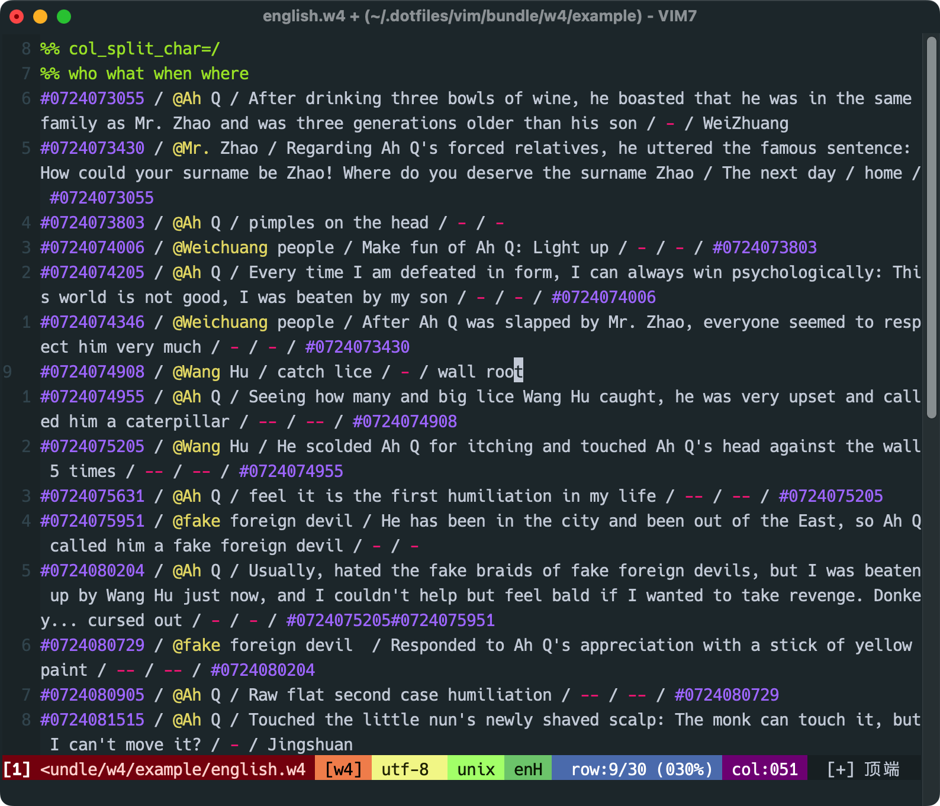This screenshot has width=940, height=806.
Task: Click record ID #0724074908 at line start
Action: tap(92, 372)
